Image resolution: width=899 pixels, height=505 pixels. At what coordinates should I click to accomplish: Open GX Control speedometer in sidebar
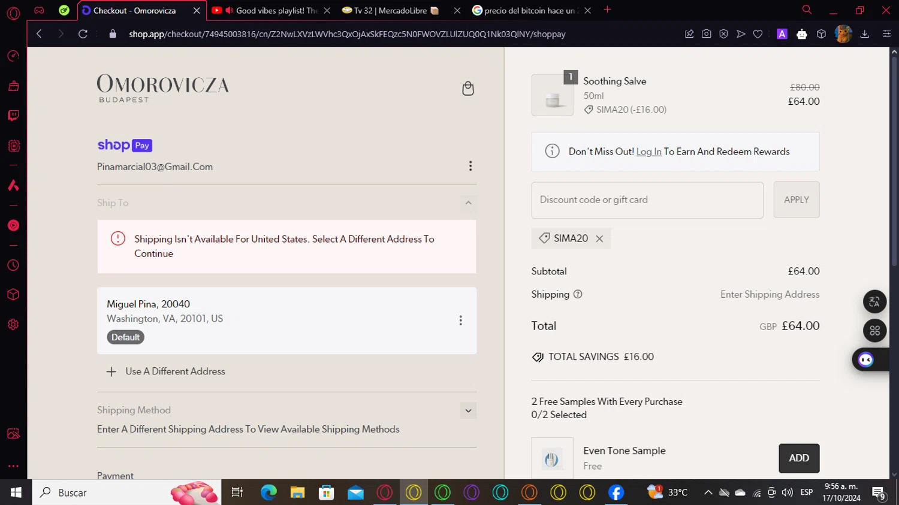pyautogui.click(x=13, y=56)
